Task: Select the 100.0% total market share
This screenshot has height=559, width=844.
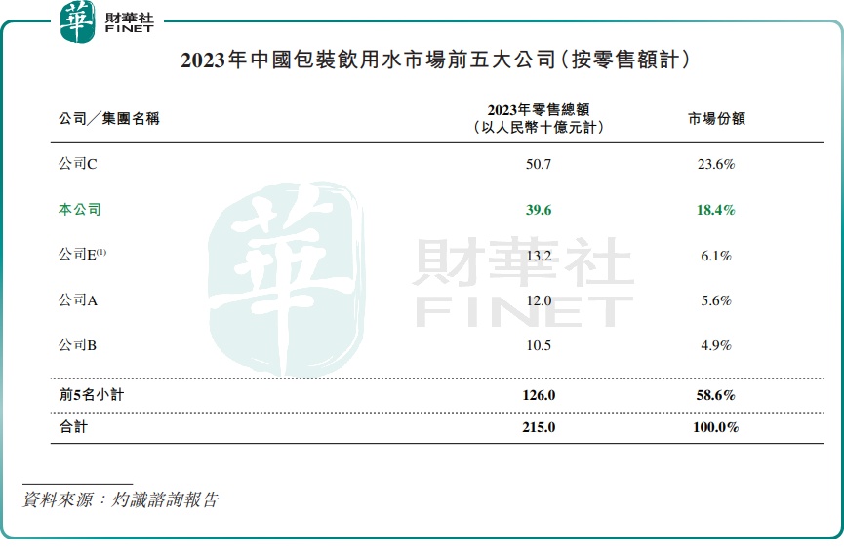Action: (715, 427)
